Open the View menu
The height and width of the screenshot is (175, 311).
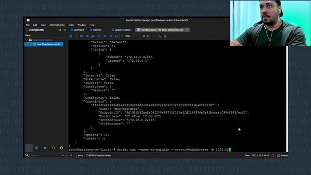tap(43, 25)
